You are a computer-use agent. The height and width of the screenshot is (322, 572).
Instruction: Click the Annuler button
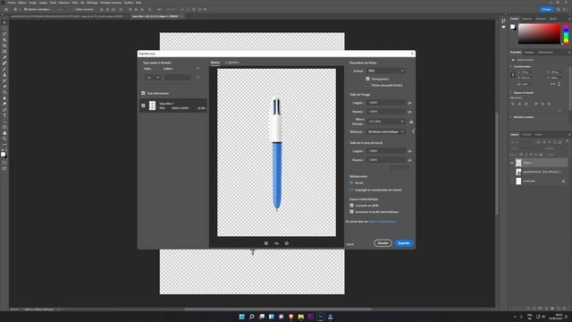[383, 243]
